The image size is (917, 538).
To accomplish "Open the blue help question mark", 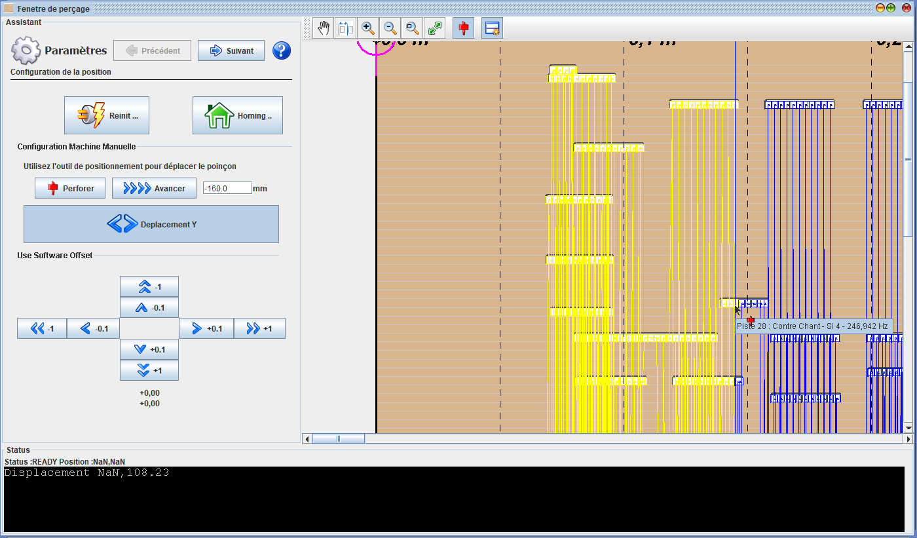I will pos(282,50).
